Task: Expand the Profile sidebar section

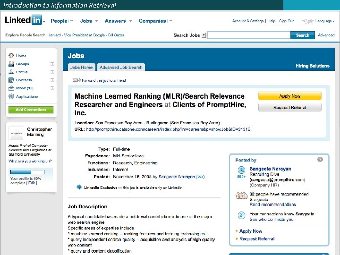Action: click(x=52, y=72)
